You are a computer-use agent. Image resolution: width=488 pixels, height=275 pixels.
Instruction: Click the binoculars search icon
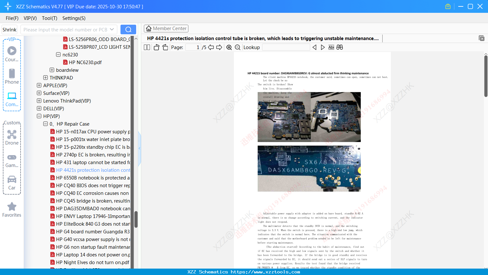(x=340, y=47)
